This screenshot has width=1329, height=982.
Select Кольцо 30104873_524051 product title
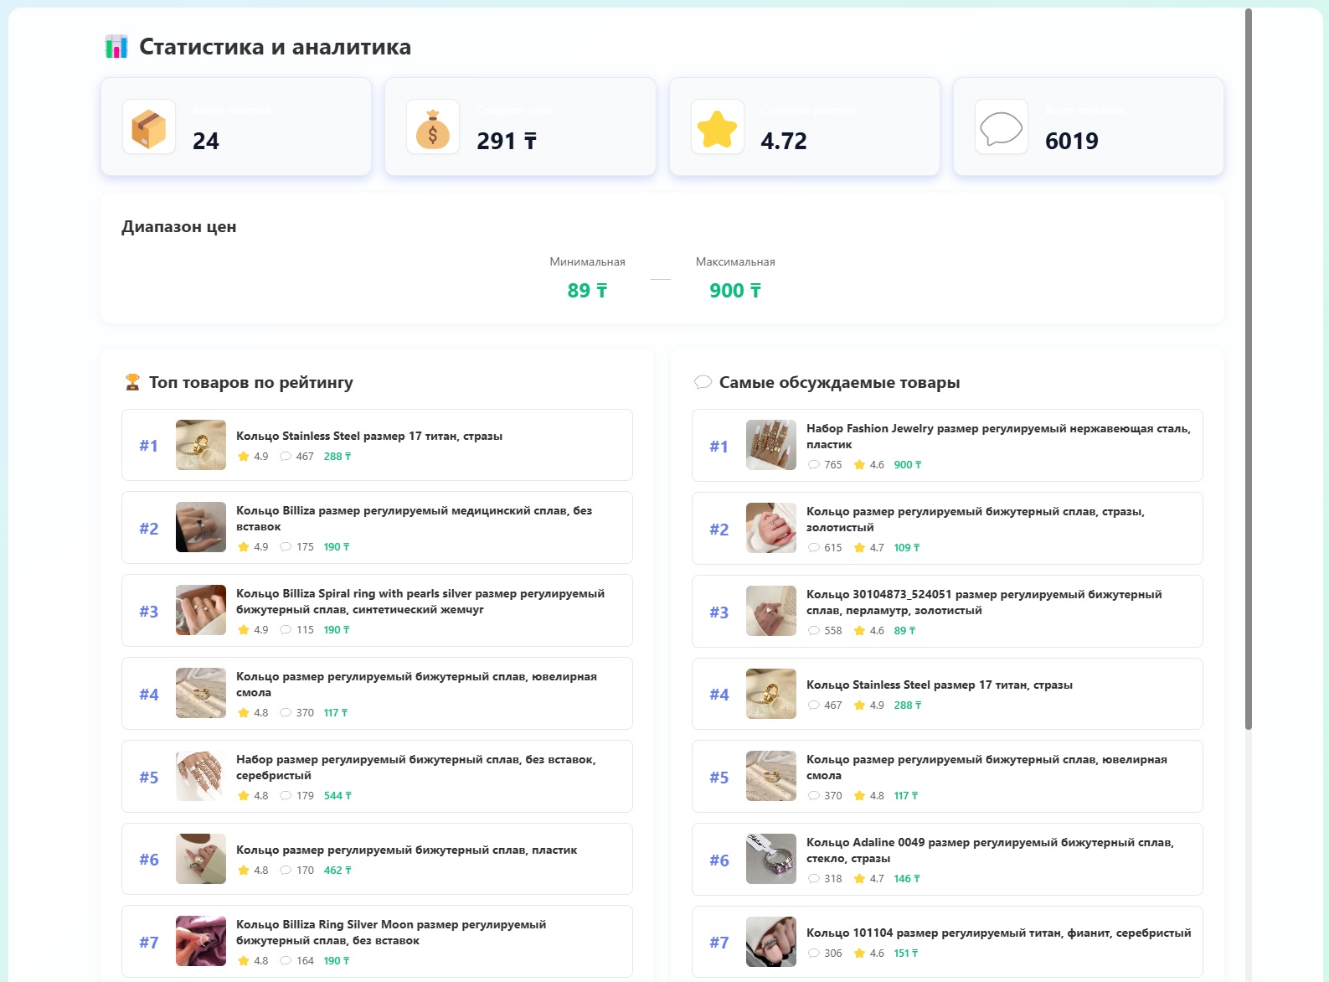click(983, 602)
